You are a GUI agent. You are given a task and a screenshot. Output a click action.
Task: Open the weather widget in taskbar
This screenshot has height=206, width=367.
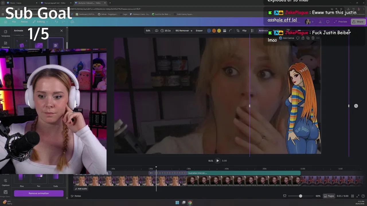7,202
